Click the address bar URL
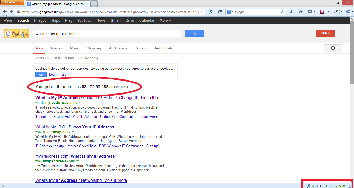Viewport: 354px width, 188px height. (x=108, y=12)
